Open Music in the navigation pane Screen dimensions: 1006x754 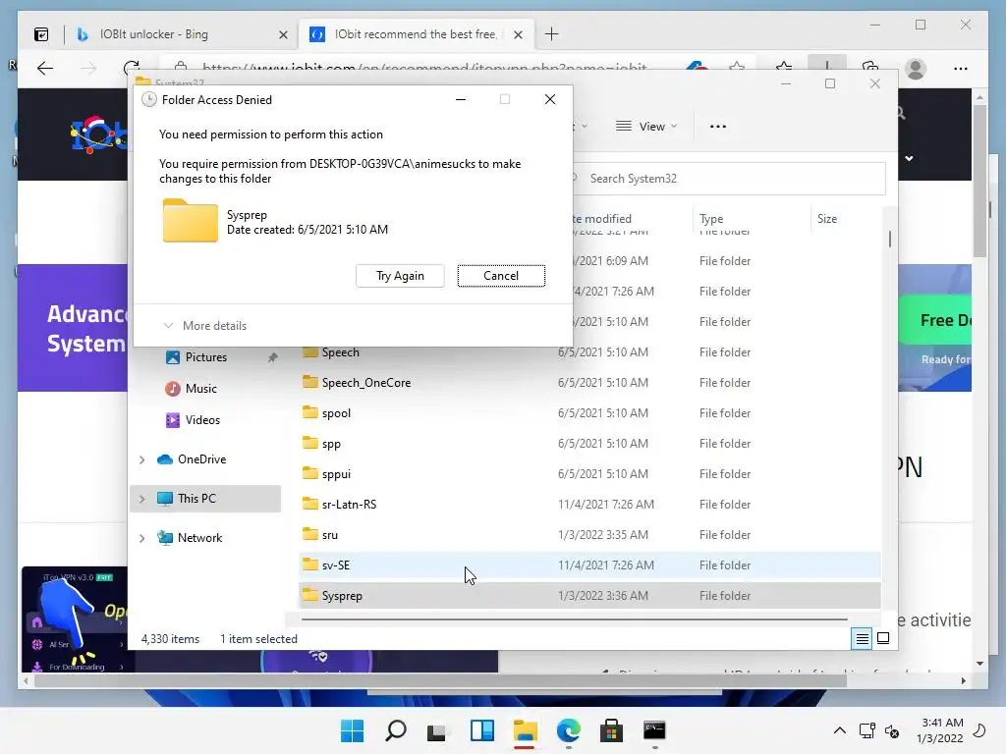click(x=200, y=389)
